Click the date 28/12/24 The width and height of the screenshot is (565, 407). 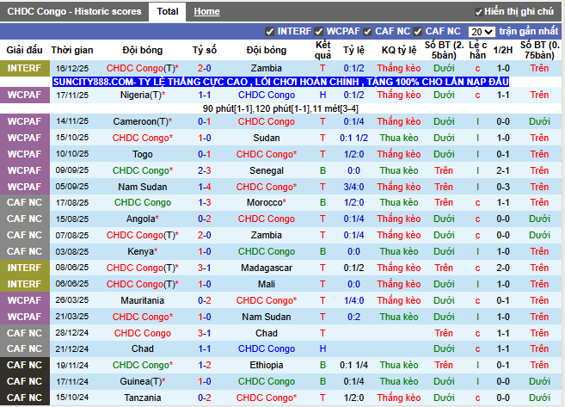click(72, 333)
